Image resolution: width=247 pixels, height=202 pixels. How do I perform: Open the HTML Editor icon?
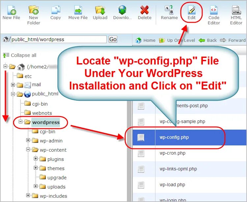(236, 10)
